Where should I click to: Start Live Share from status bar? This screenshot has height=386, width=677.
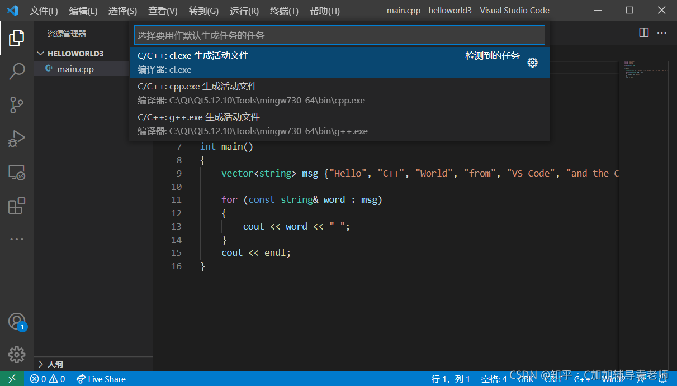pos(101,379)
